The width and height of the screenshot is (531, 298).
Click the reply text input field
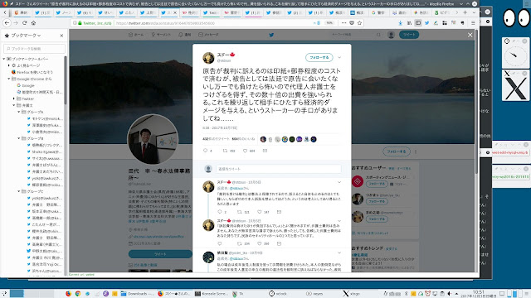[x=279, y=169]
